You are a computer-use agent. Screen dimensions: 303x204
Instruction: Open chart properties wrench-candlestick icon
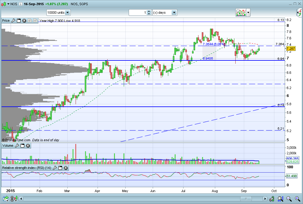(x=272, y=199)
